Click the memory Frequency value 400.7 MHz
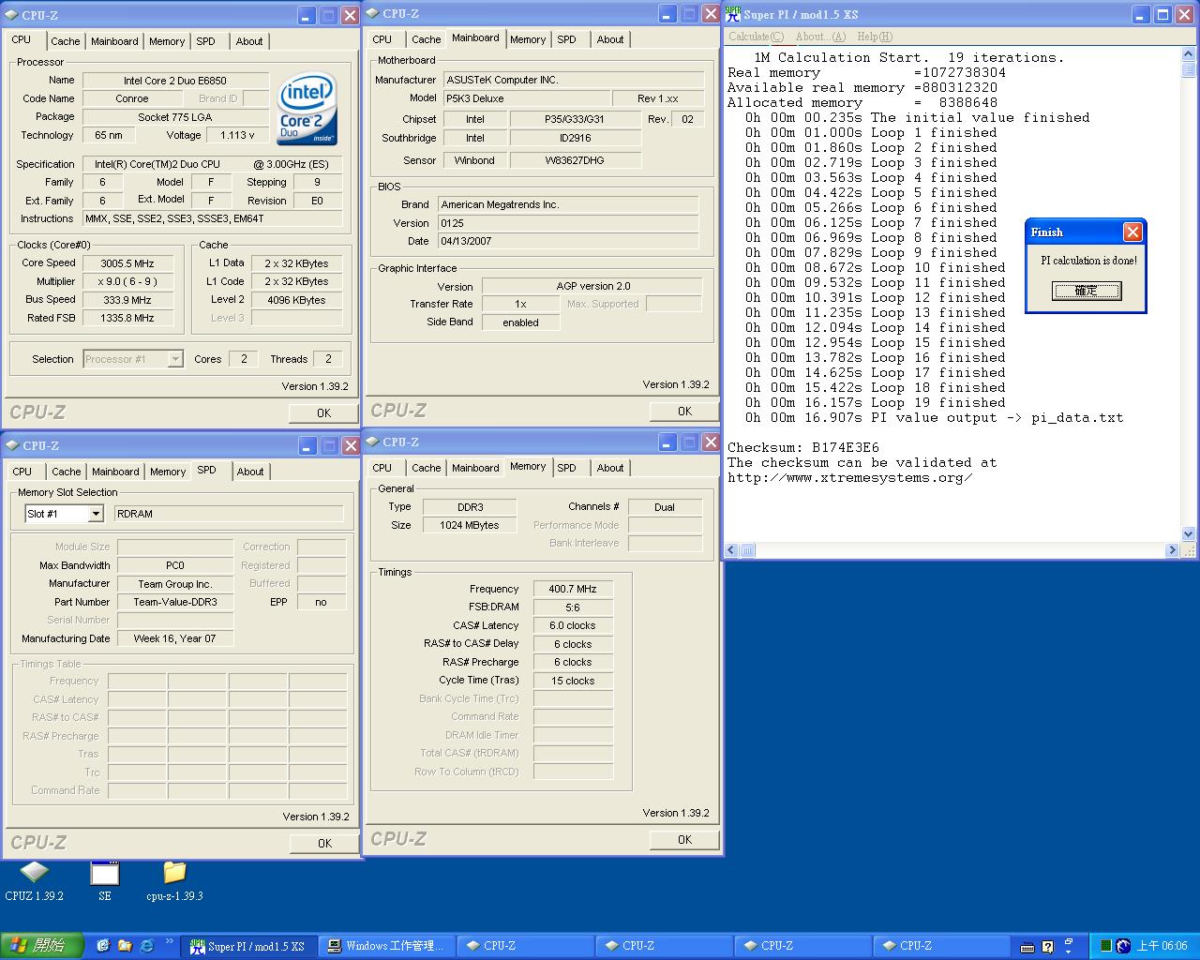Image resolution: width=1200 pixels, height=960 pixels. coord(573,589)
